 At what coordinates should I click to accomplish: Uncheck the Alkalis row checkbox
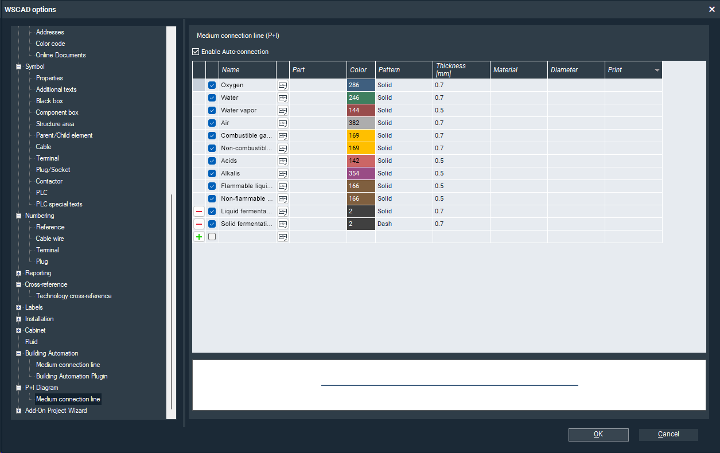coord(212,174)
